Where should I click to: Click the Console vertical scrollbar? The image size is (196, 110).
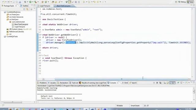194,92
